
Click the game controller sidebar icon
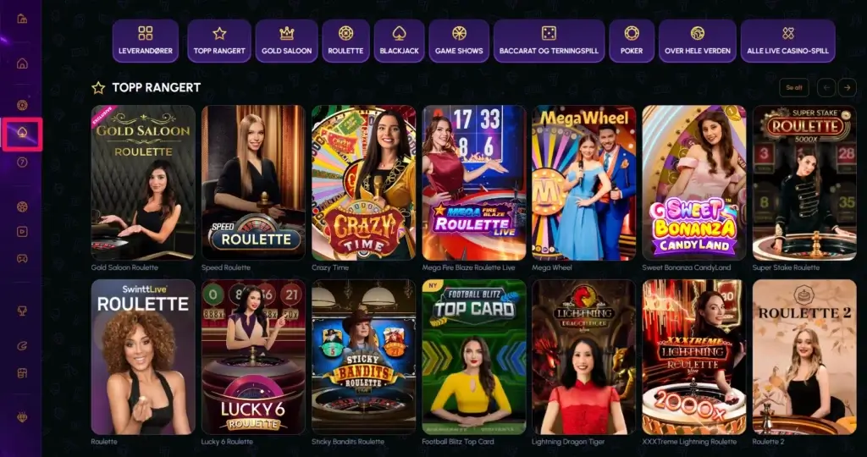[22, 258]
